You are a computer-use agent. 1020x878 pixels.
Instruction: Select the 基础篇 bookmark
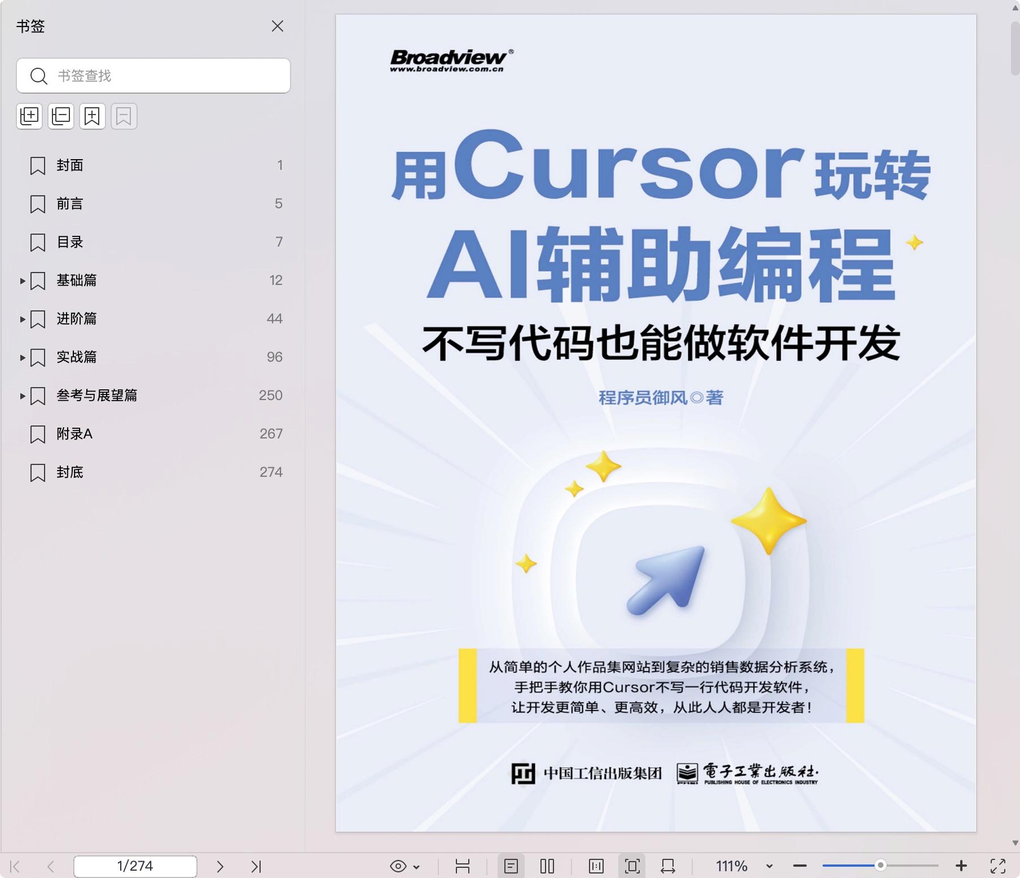pos(77,280)
